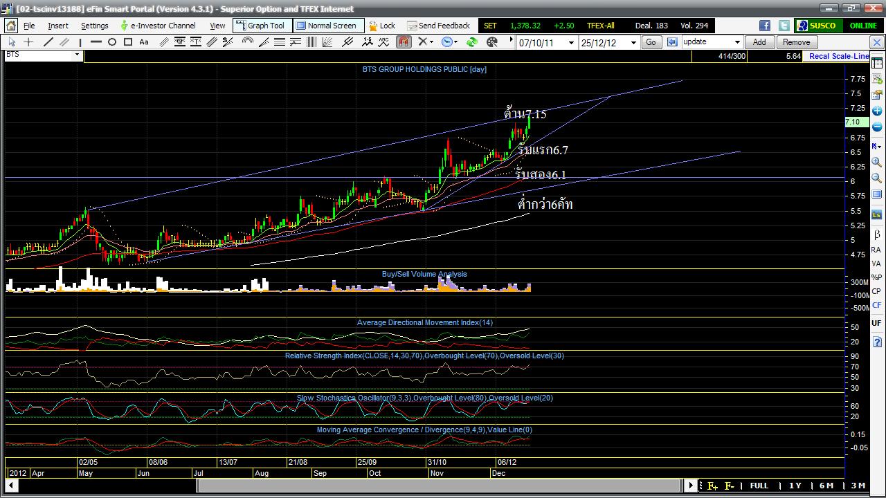Select the 1 Y time range
Image resolution: width=886 pixels, height=498 pixels.
(x=795, y=486)
